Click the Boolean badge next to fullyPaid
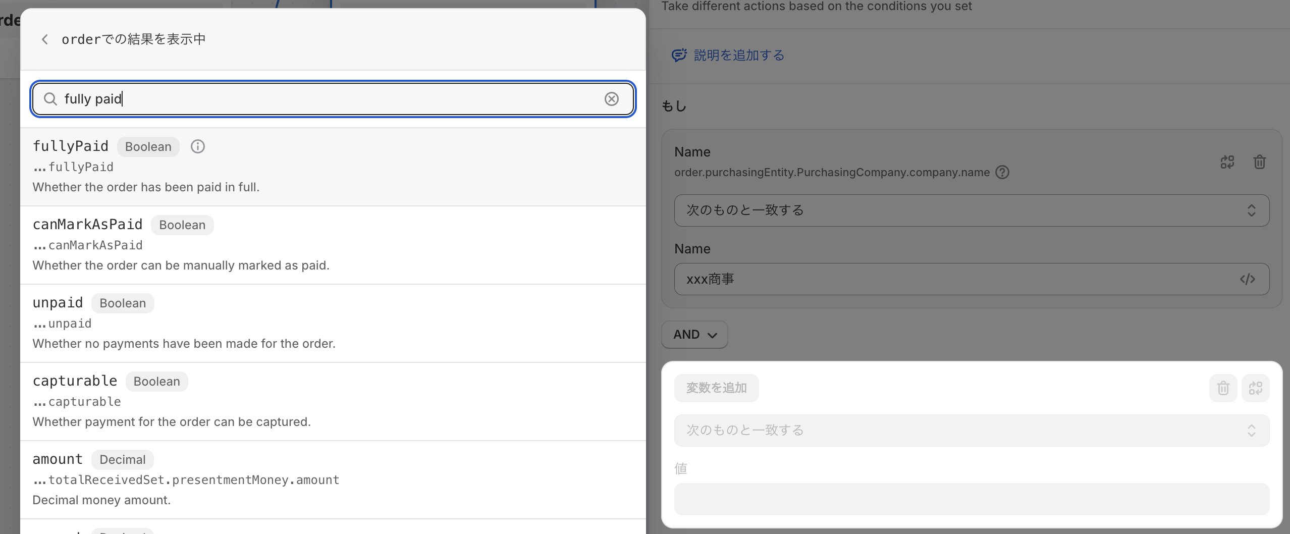Viewport: 1290px width, 534px height. coord(148,147)
